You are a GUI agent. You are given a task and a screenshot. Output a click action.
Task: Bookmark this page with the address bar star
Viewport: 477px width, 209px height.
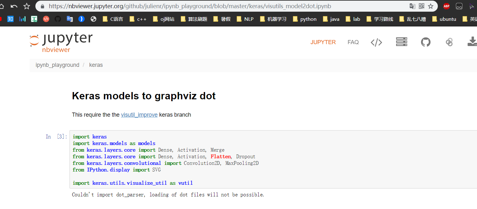point(431,6)
